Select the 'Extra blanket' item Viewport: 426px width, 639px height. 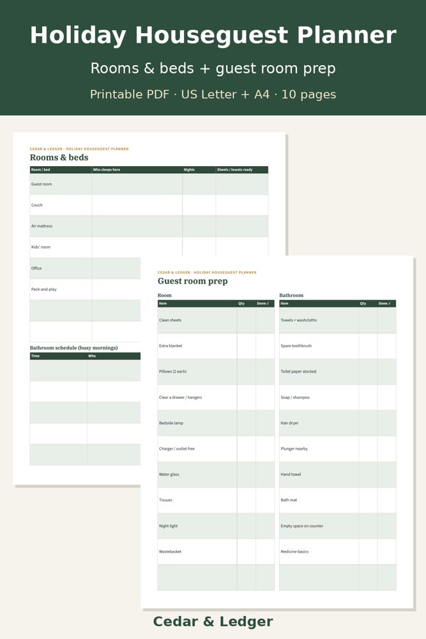(x=171, y=346)
